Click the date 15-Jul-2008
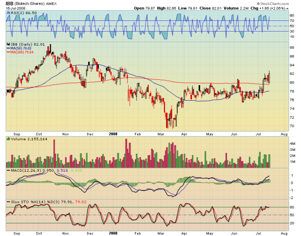301x236 pixels. coord(16,8)
